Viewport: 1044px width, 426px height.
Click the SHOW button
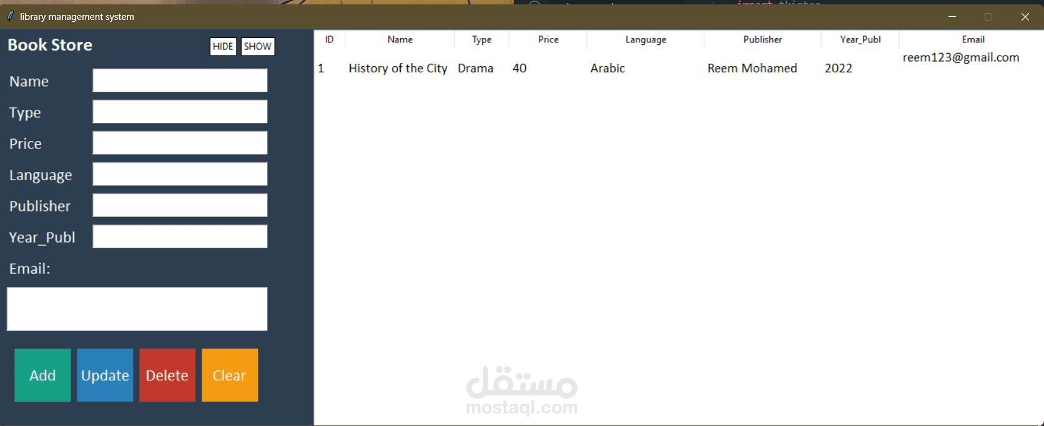pos(257,46)
